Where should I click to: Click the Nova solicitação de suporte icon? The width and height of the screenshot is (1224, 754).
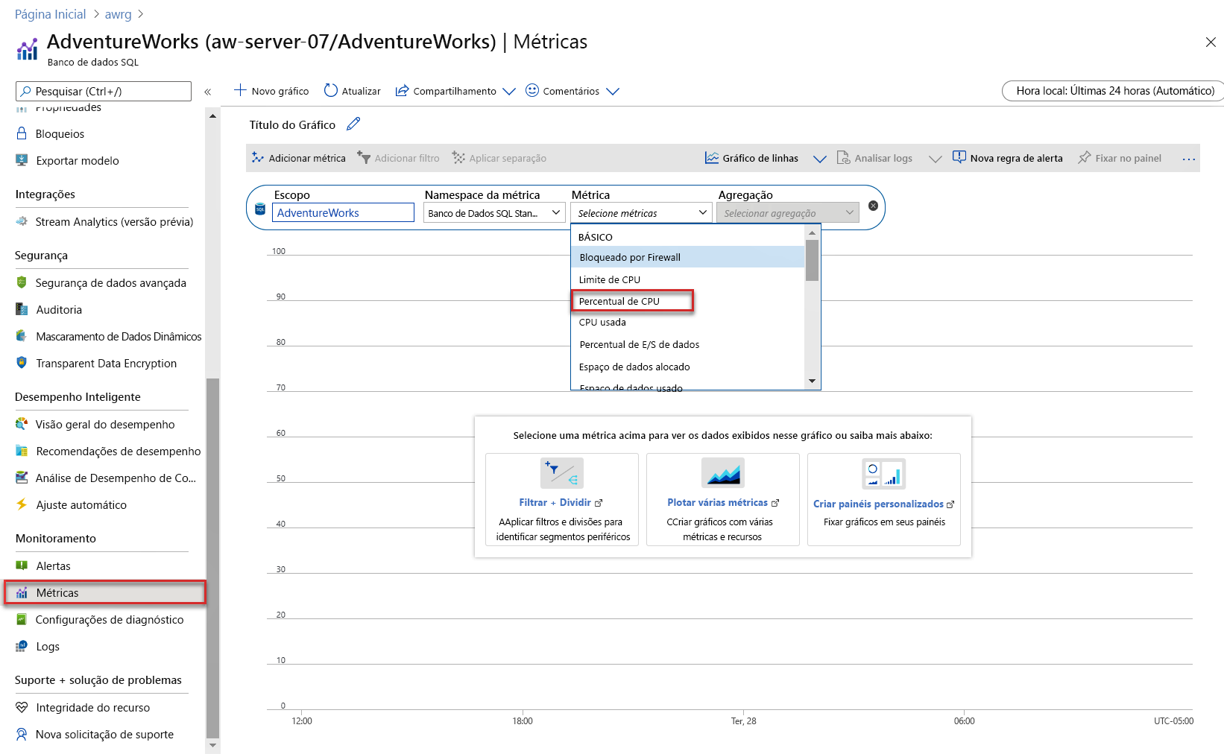point(22,734)
